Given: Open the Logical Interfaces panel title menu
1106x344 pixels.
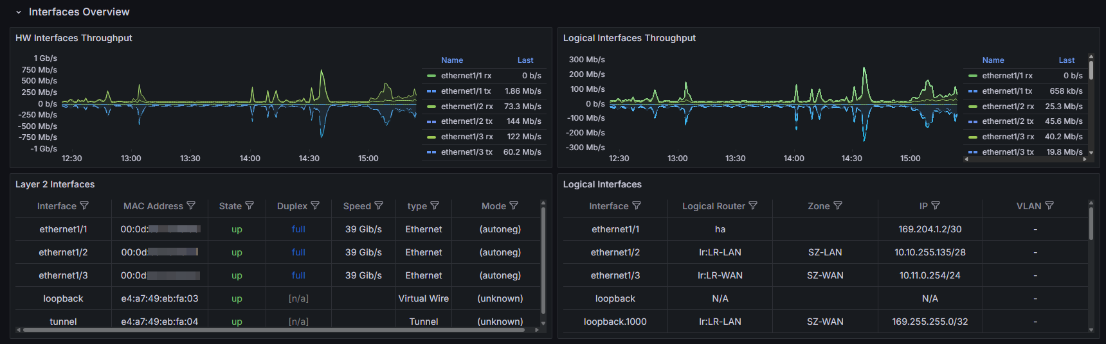Looking at the screenshot, I should (603, 184).
